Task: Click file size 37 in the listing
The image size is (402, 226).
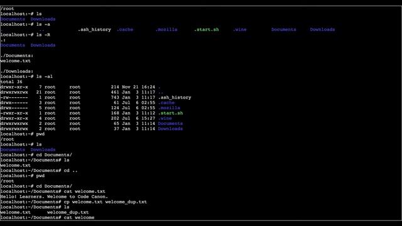Action: pyautogui.click(x=116, y=129)
